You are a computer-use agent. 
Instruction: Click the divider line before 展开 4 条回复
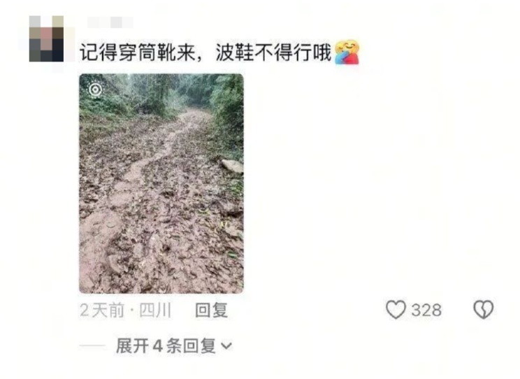[92, 346]
